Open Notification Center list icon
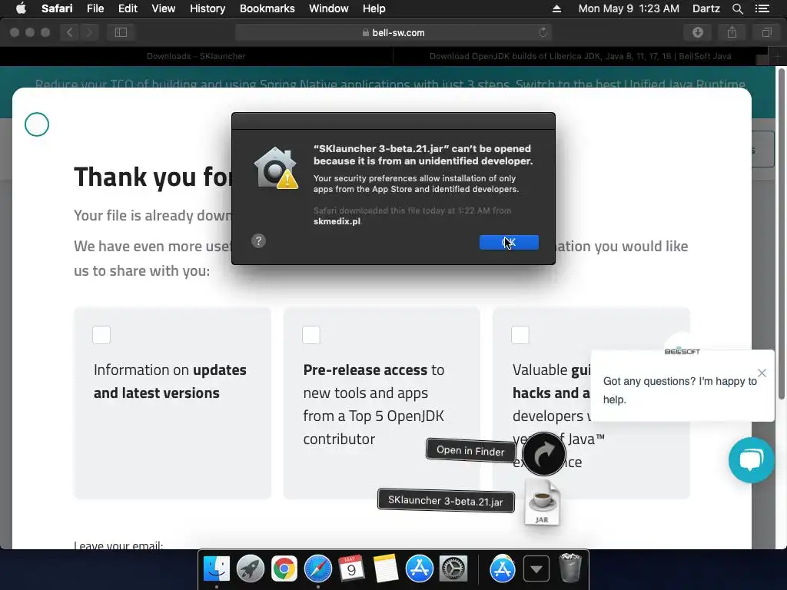 pyautogui.click(x=762, y=8)
